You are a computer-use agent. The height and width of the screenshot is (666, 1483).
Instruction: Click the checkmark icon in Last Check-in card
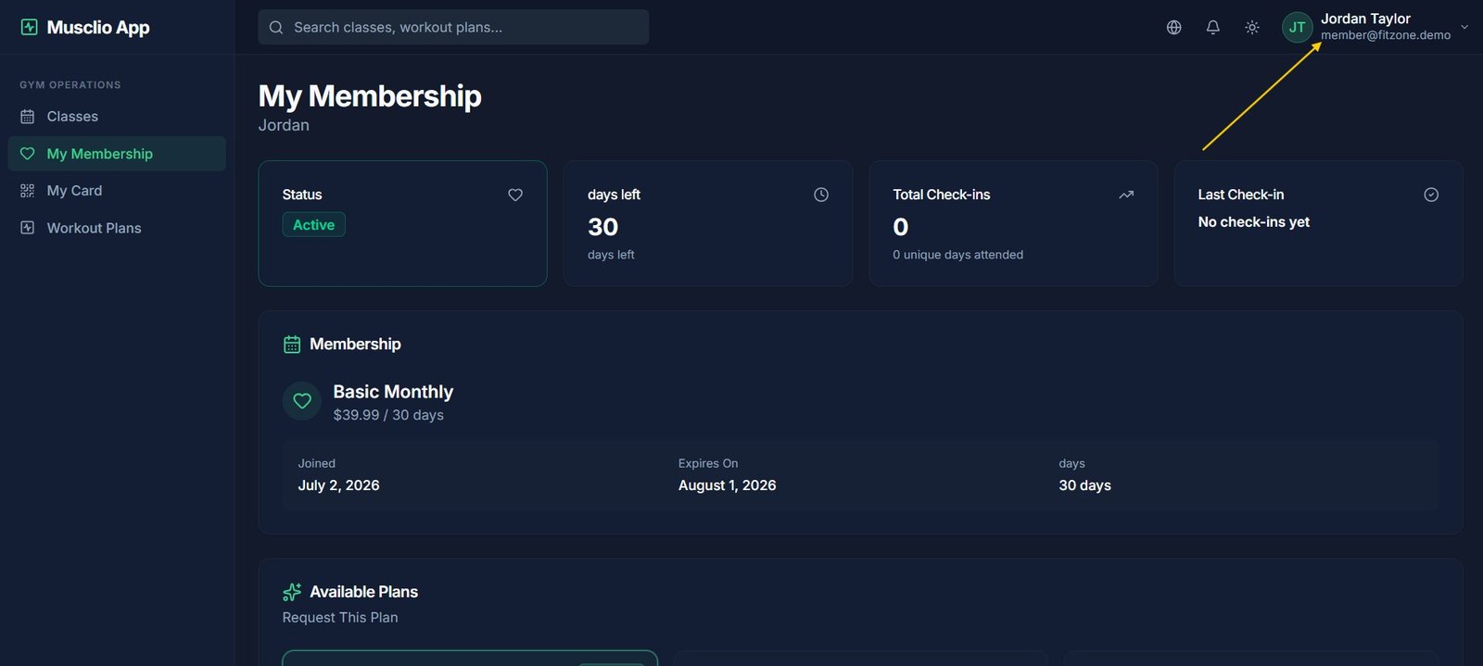(1431, 195)
